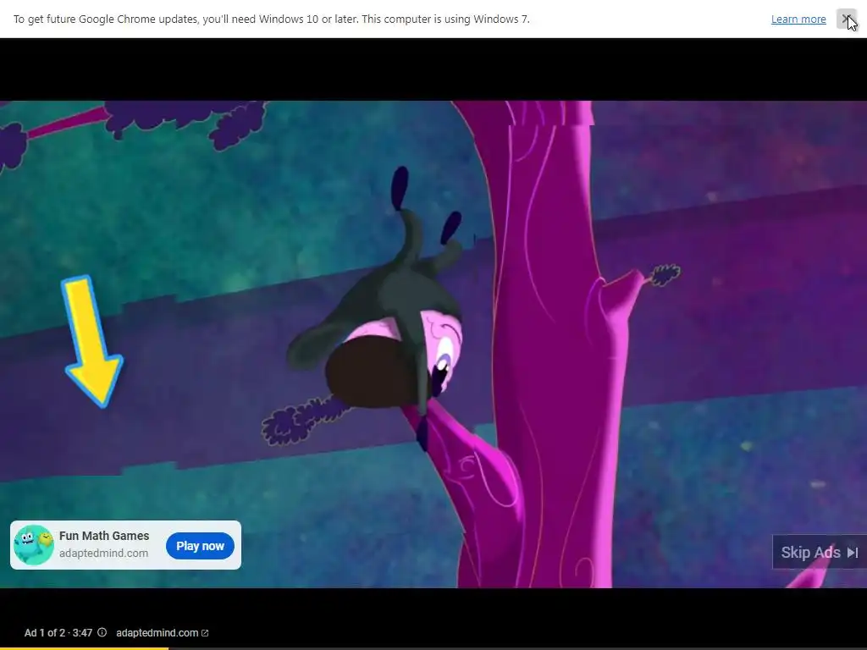
Task: Open adaptedmind.com link beside ad counter
Action: pyautogui.click(x=157, y=633)
